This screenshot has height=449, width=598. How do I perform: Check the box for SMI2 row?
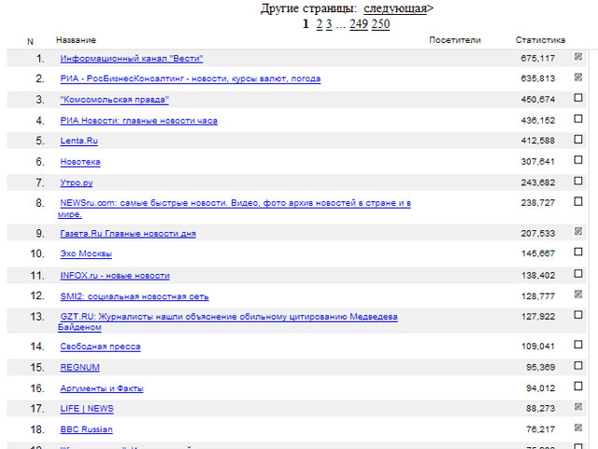click(578, 294)
